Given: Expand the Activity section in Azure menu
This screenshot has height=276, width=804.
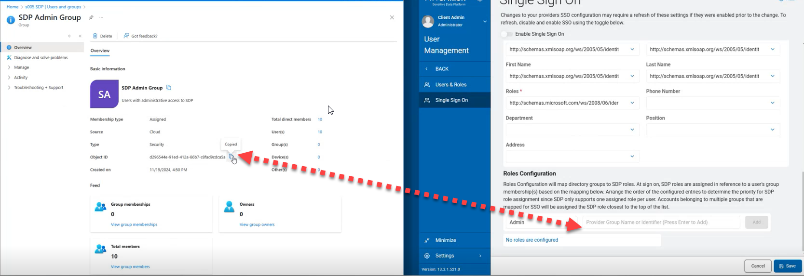Looking at the screenshot, I should (9, 78).
